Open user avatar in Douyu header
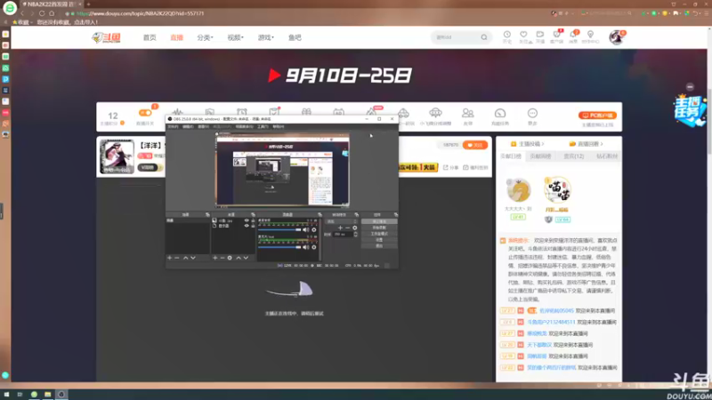This screenshot has height=400, width=712. coord(616,37)
